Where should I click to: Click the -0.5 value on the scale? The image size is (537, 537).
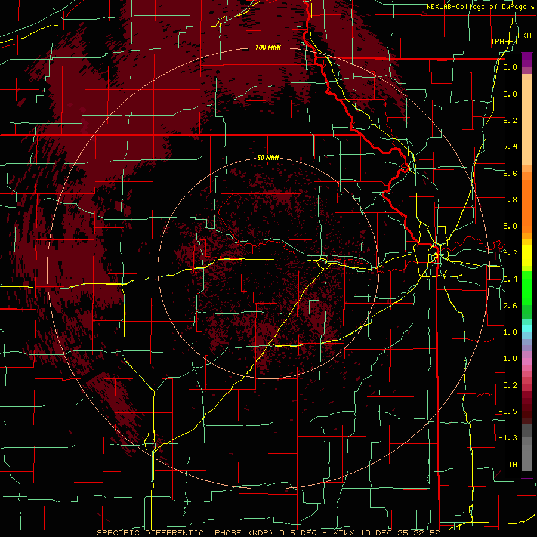tap(508, 412)
